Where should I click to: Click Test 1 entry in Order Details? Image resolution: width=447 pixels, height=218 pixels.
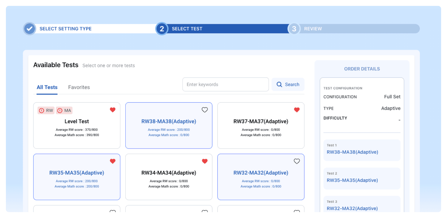point(362,150)
